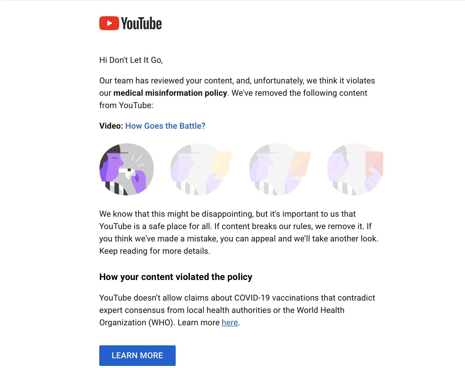Click the YouTube wordmark beside the logo
The height and width of the screenshot is (368, 465).
(x=141, y=23)
